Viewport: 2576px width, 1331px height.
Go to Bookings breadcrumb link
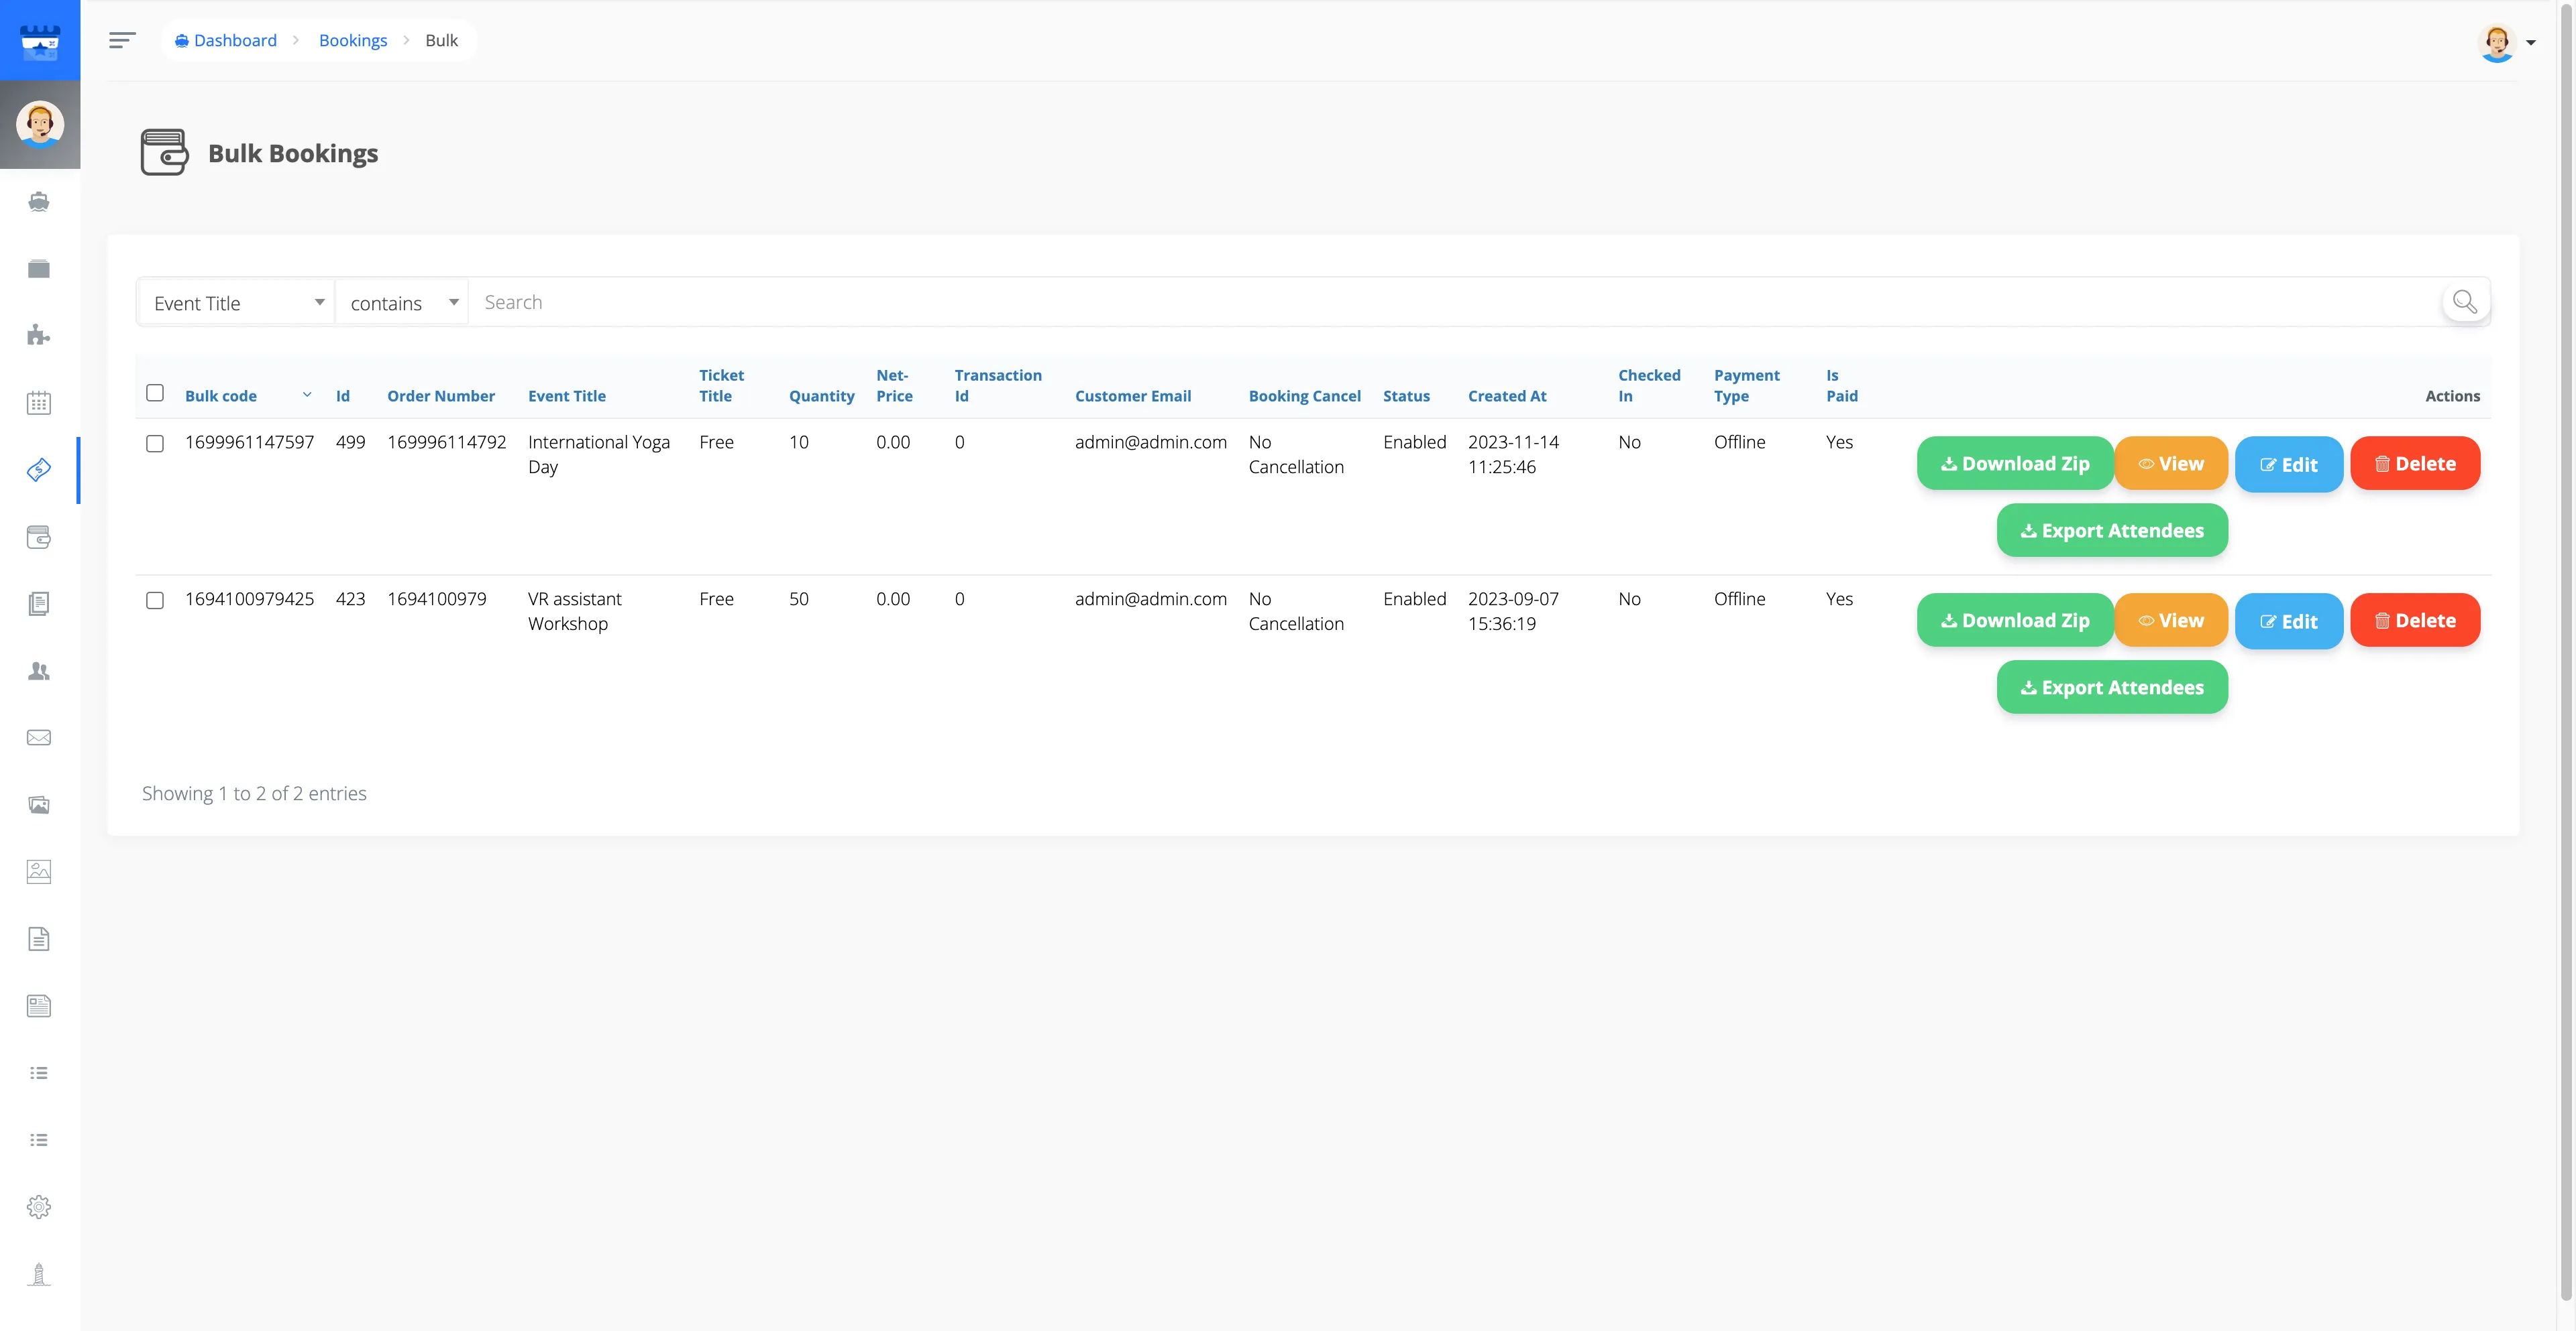(x=352, y=40)
